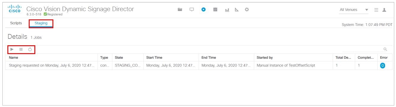Open the monitor display icon in header

(191, 9)
